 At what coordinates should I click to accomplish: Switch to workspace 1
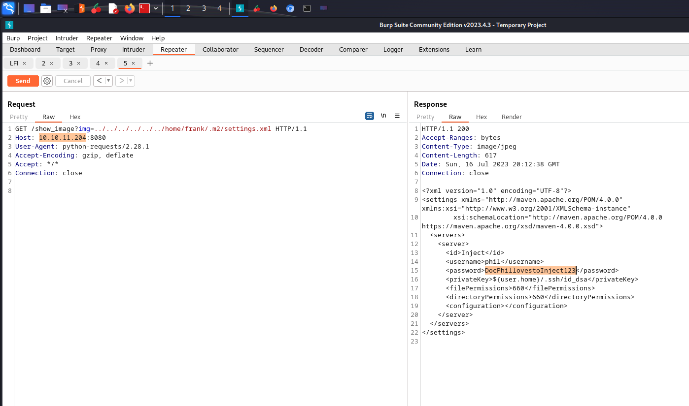pos(172,8)
